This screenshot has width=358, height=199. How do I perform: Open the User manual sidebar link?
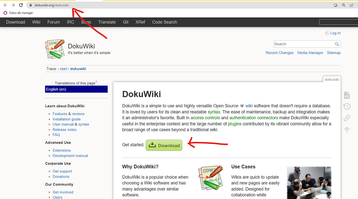(63, 124)
